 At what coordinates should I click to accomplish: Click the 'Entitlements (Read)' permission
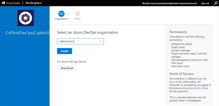(182, 44)
